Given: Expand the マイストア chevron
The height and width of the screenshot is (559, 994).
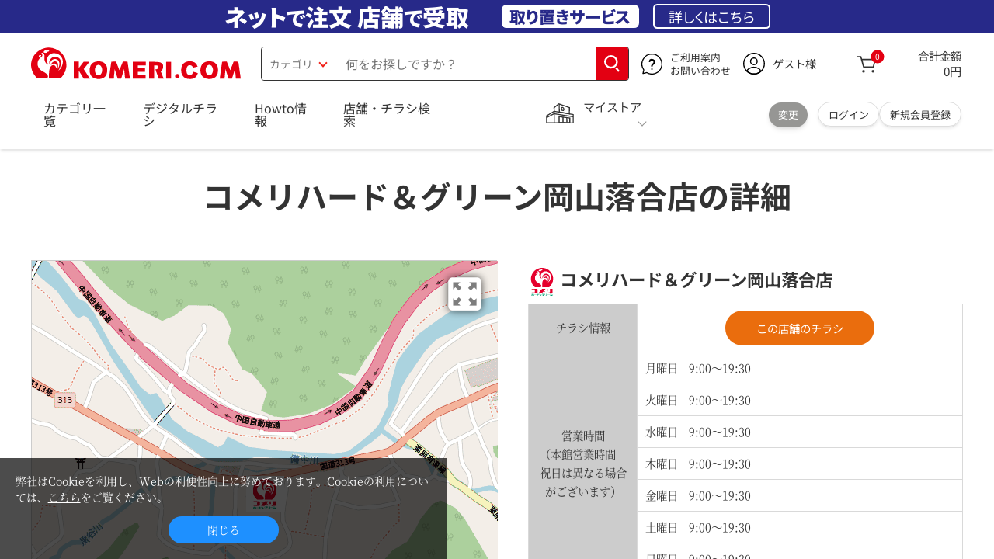Looking at the screenshot, I should pyautogui.click(x=641, y=124).
